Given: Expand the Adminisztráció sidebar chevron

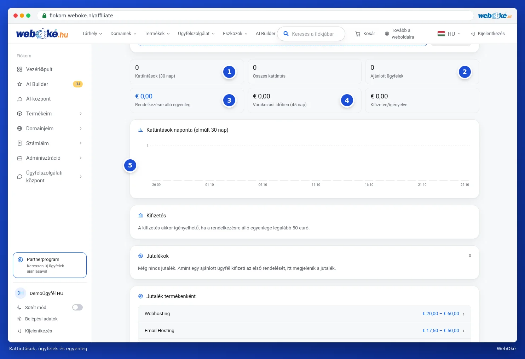Looking at the screenshot, I should (81, 158).
